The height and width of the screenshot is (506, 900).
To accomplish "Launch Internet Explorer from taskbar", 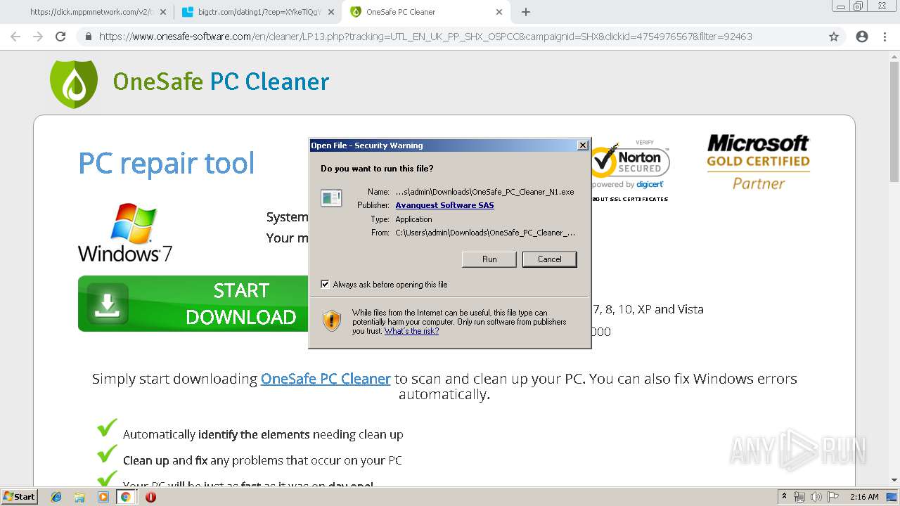I will pos(56,497).
